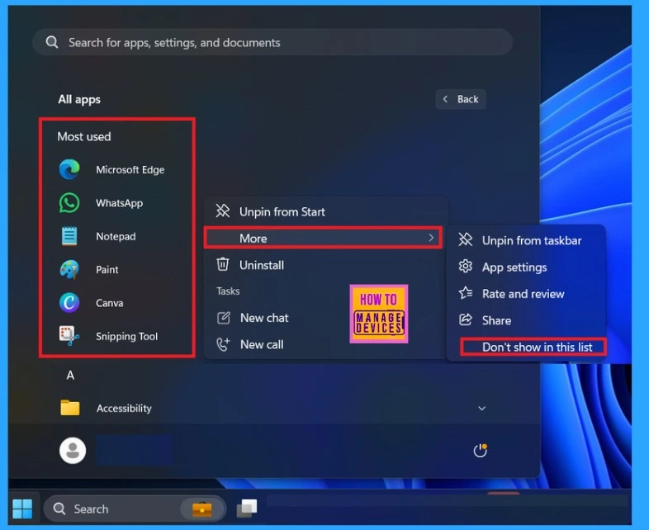Image resolution: width=649 pixels, height=530 pixels.
Task: Go Back from All apps
Action: pyautogui.click(x=461, y=99)
